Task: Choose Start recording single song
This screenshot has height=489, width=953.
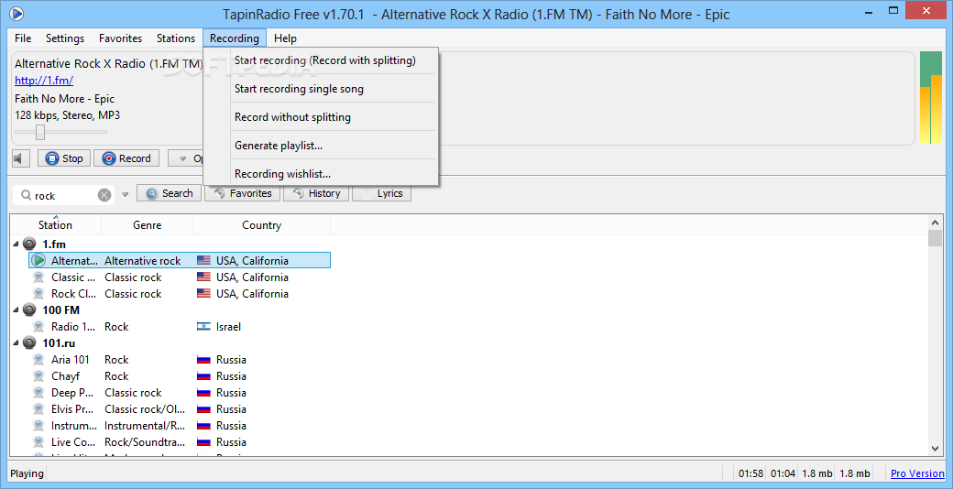Action: click(321, 89)
